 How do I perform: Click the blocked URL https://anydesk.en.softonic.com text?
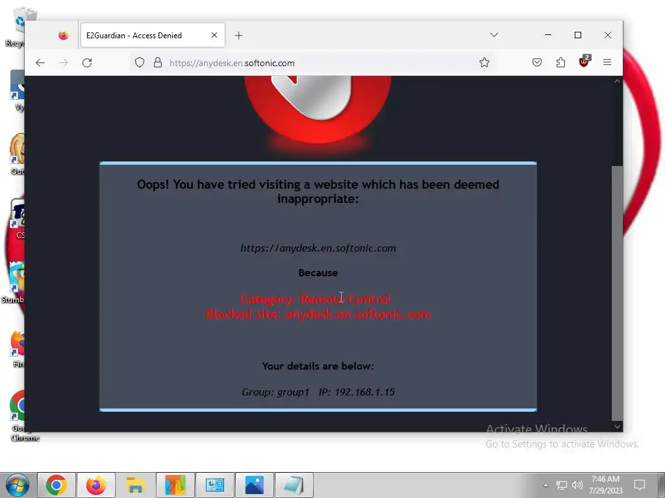[318, 248]
